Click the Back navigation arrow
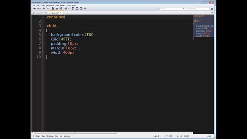This screenshot has height=139, width=247. coord(34,8)
